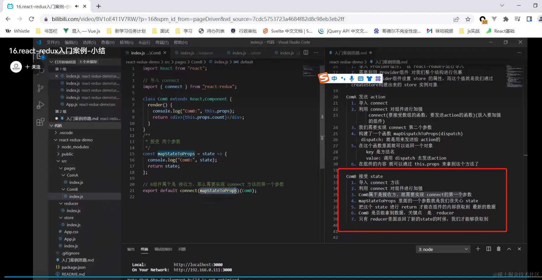Open VS Code Source Control view
The image size is (542, 280).
pyautogui.click(x=40, y=88)
